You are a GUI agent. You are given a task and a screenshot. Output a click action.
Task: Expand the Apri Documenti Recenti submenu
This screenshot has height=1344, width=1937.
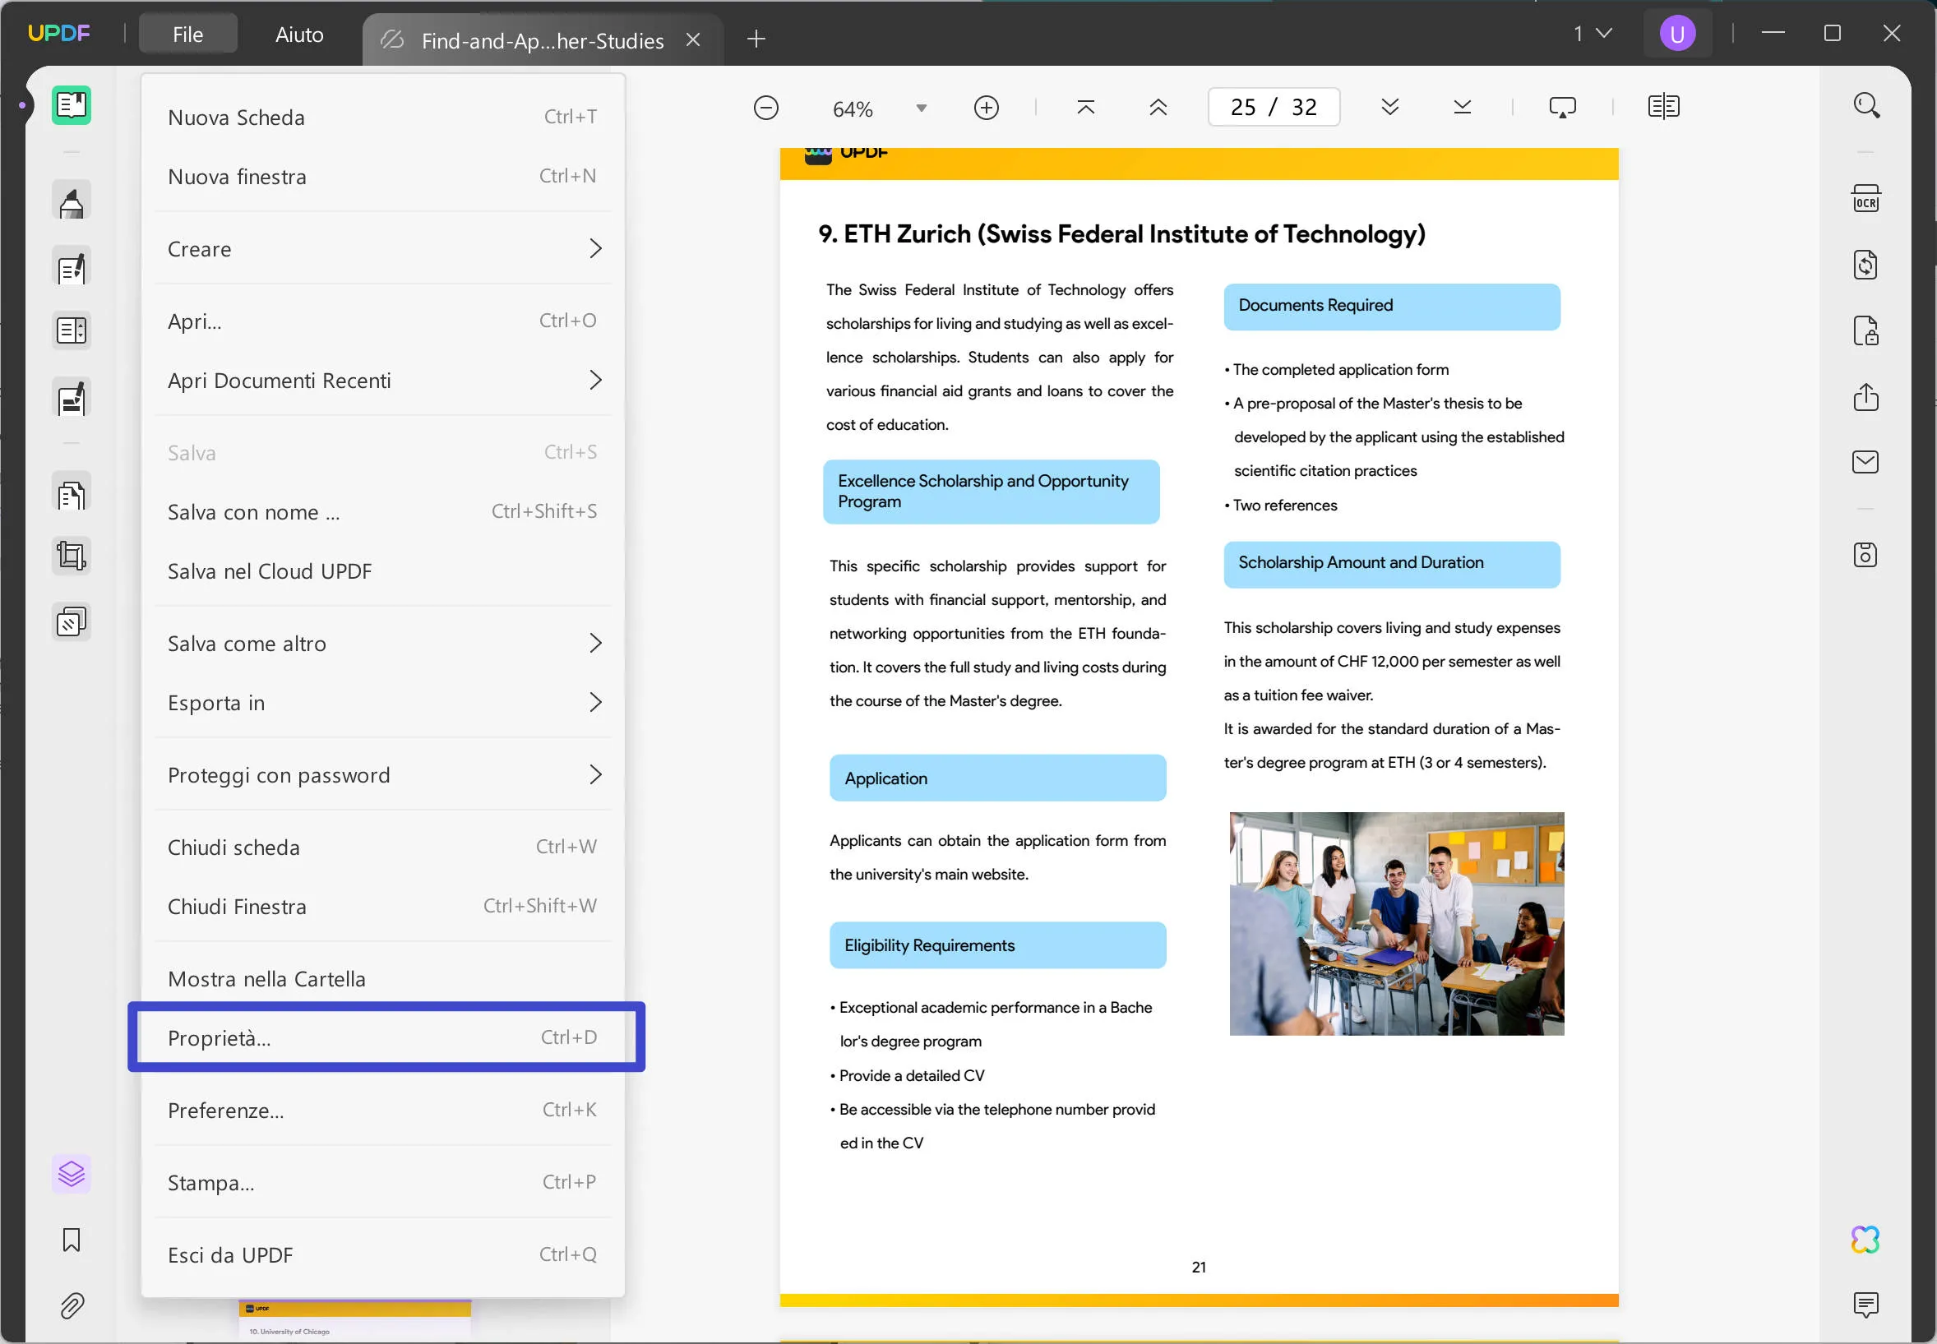[383, 381]
